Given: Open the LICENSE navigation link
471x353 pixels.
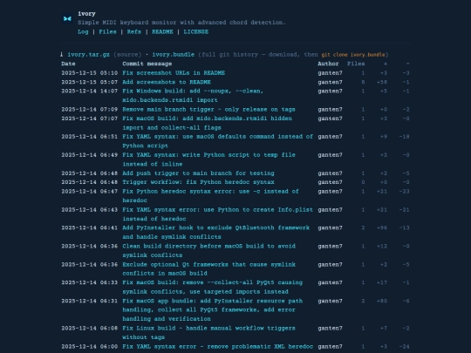Looking at the screenshot, I should (x=196, y=32).
